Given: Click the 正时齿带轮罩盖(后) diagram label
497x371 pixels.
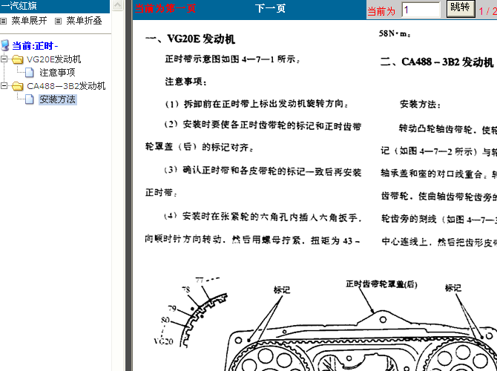Looking at the screenshot, I should click(x=381, y=284).
